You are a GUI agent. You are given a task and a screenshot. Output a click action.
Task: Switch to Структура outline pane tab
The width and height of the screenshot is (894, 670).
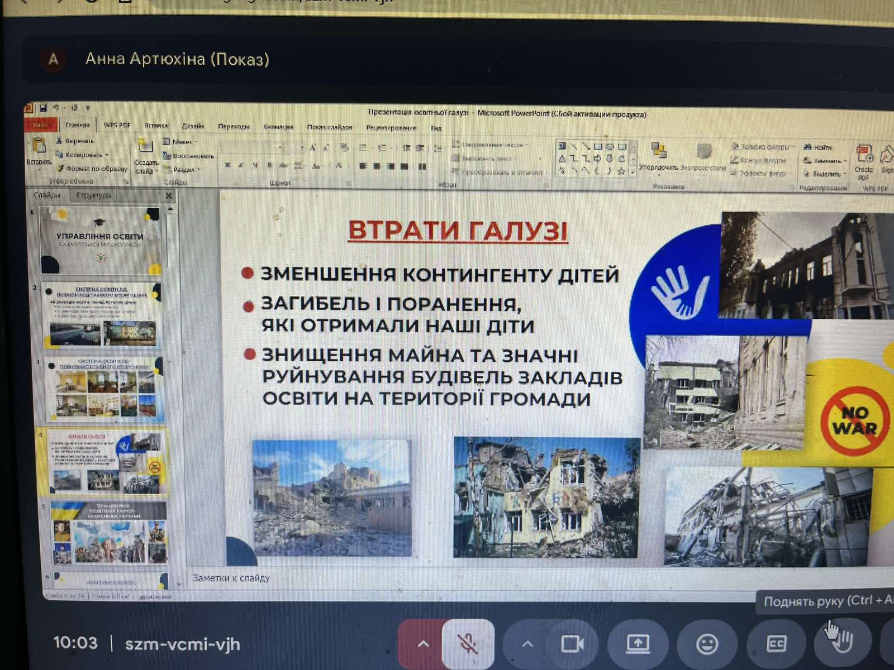coord(93,195)
